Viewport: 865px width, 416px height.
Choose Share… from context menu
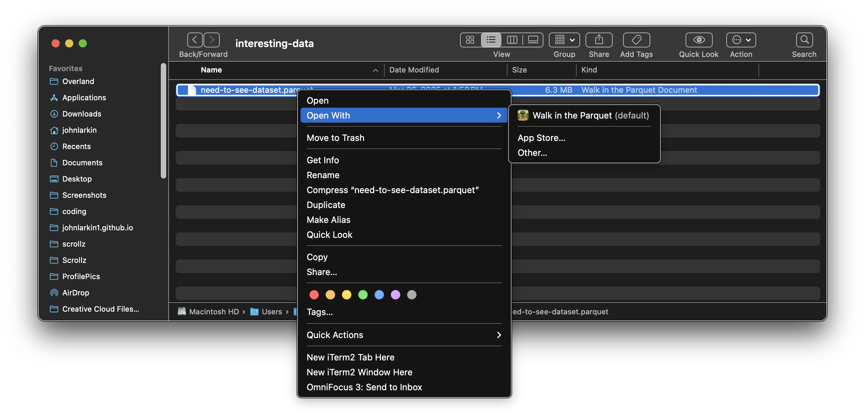click(x=404, y=272)
